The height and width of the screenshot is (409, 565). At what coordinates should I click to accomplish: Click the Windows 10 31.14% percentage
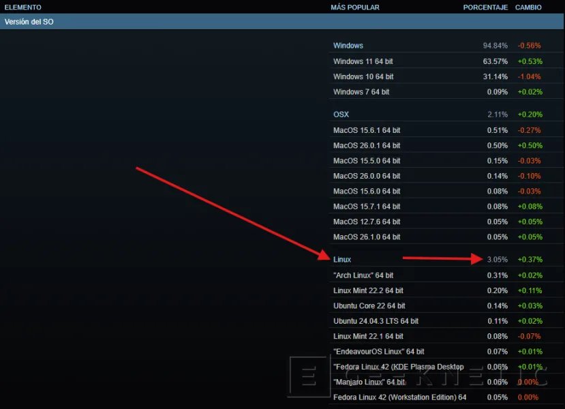(x=495, y=76)
